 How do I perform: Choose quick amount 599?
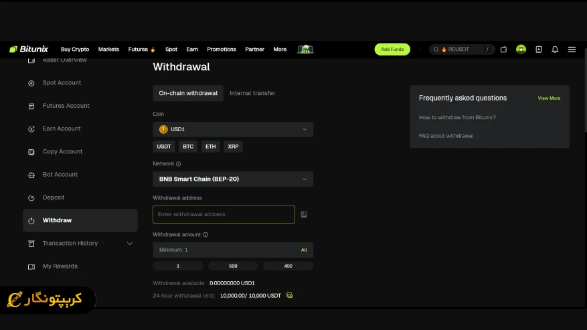[x=233, y=266]
